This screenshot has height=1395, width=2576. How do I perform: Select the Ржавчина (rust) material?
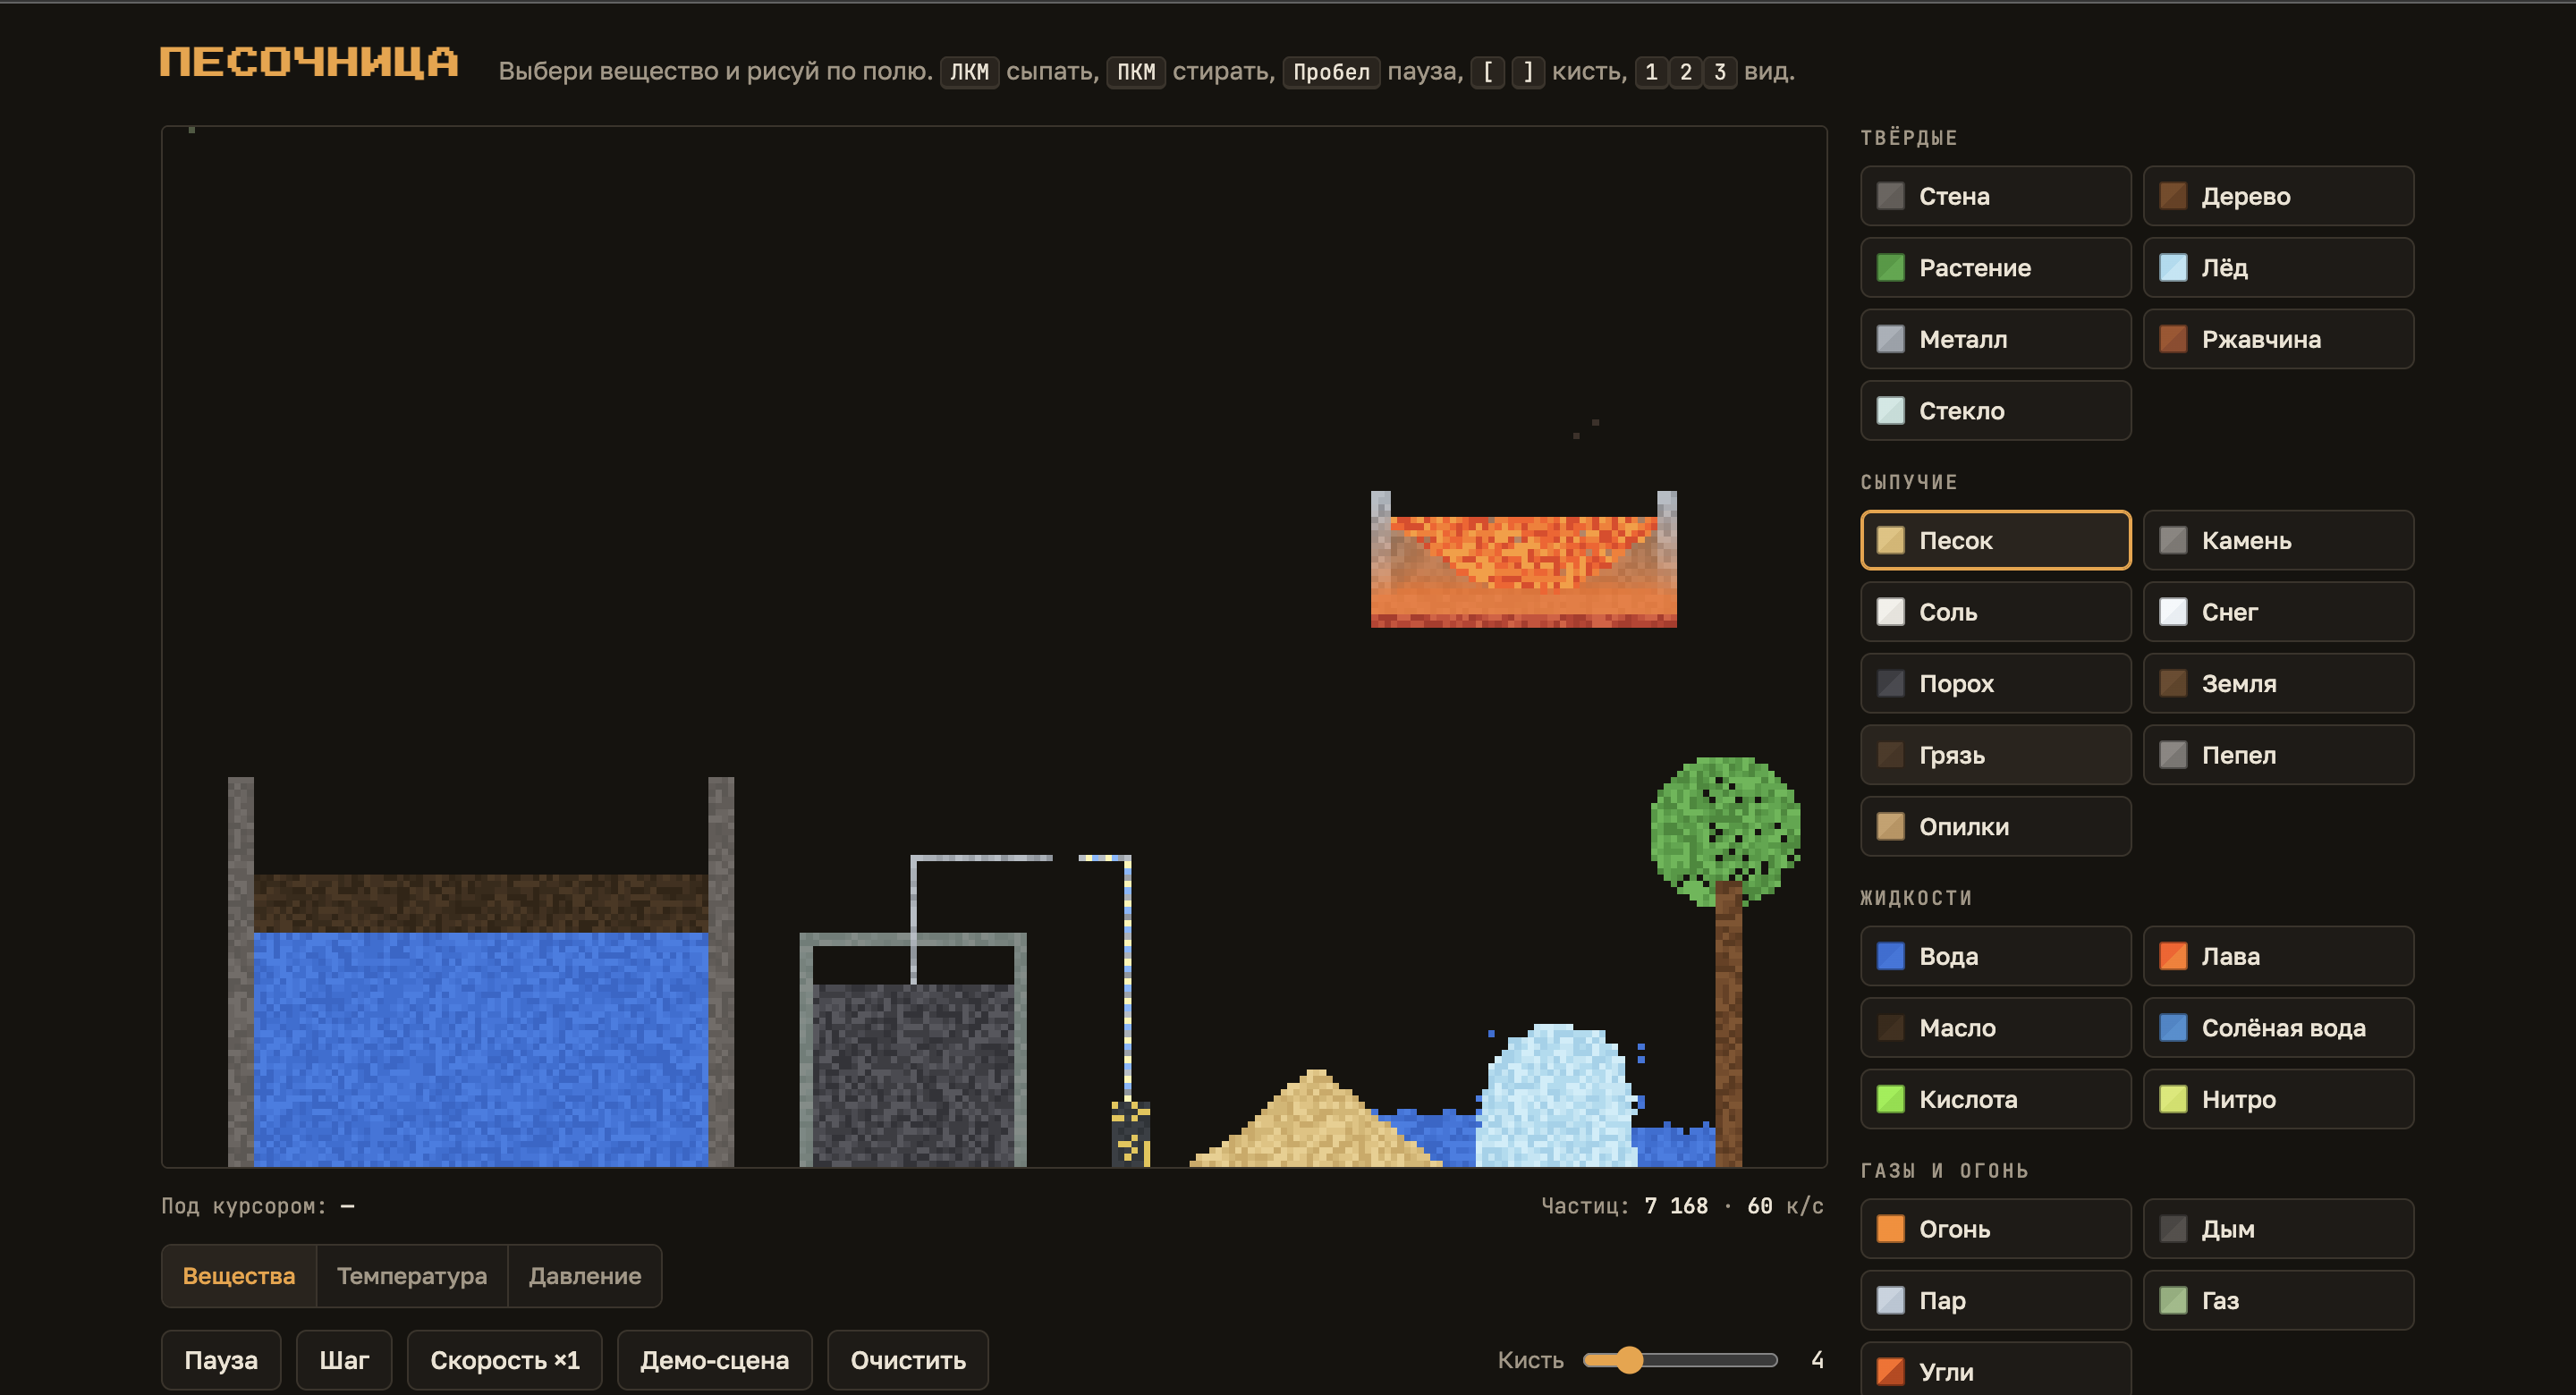coord(2278,339)
